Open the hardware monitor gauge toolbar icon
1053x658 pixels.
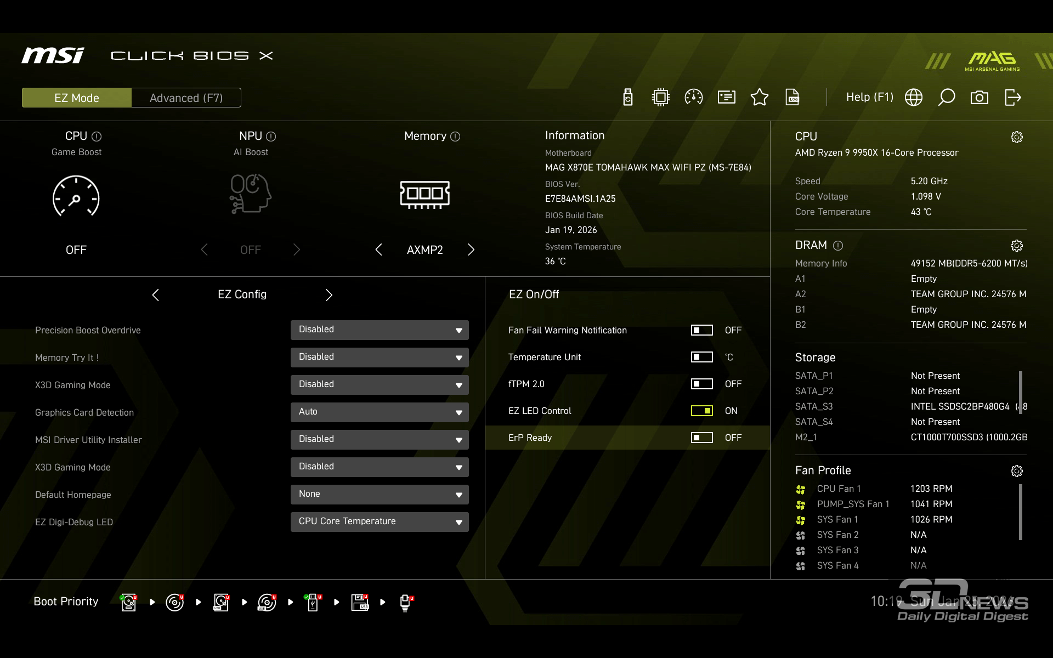693,98
